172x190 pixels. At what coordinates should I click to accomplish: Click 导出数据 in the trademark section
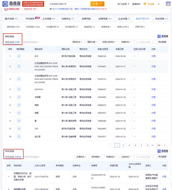(161, 42)
